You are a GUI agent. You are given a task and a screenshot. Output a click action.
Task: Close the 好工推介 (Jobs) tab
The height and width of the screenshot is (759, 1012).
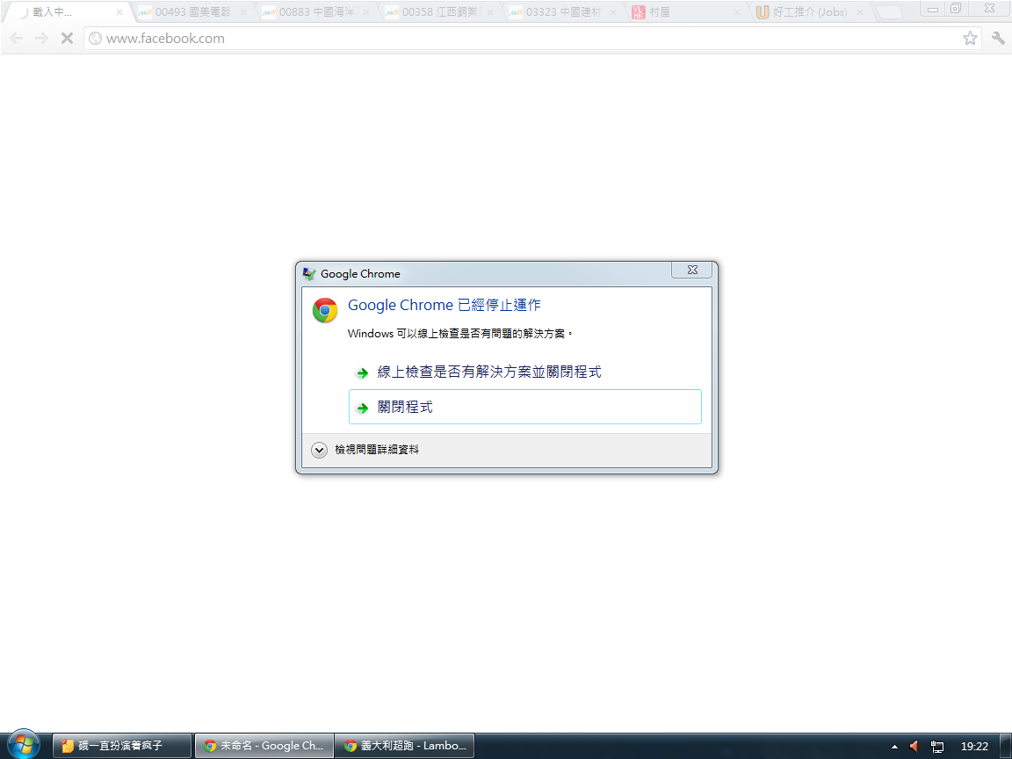[860, 12]
